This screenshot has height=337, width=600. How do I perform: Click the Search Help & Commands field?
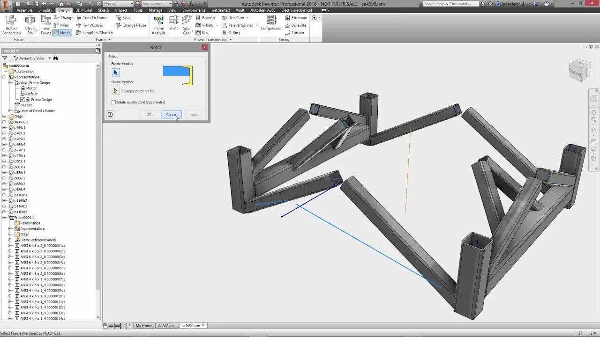tap(451, 4)
